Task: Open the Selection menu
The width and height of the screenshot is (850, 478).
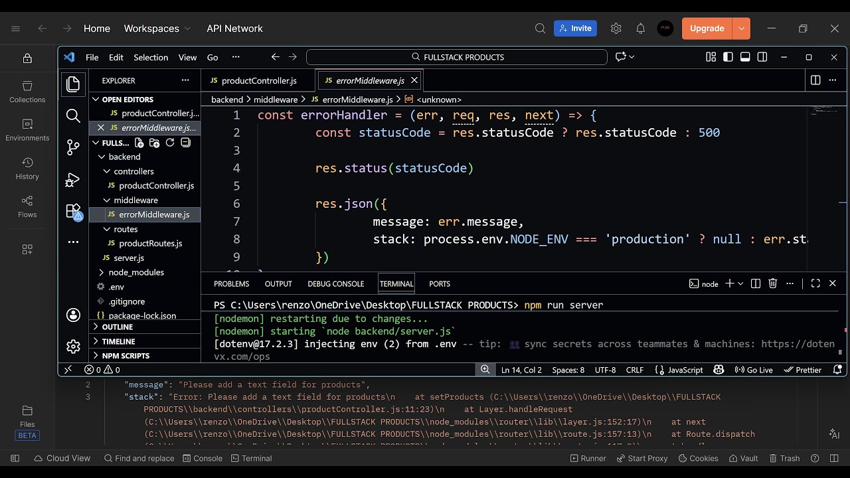Action: pyautogui.click(x=151, y=57)
